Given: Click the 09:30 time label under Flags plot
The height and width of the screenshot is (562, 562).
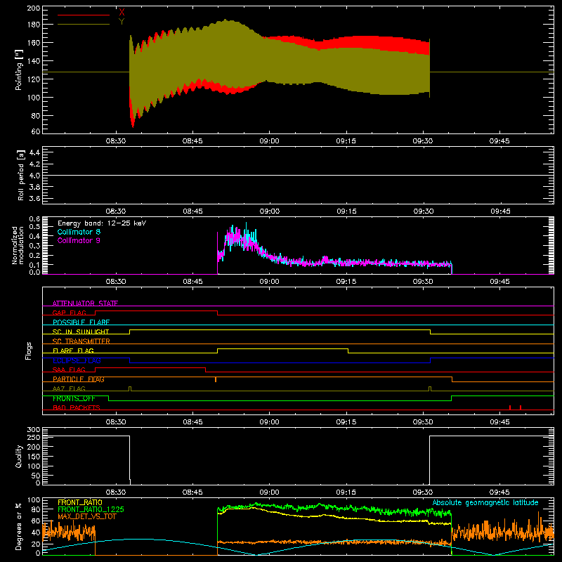Looking at the screenshot, I should click(x=423, y=422).
